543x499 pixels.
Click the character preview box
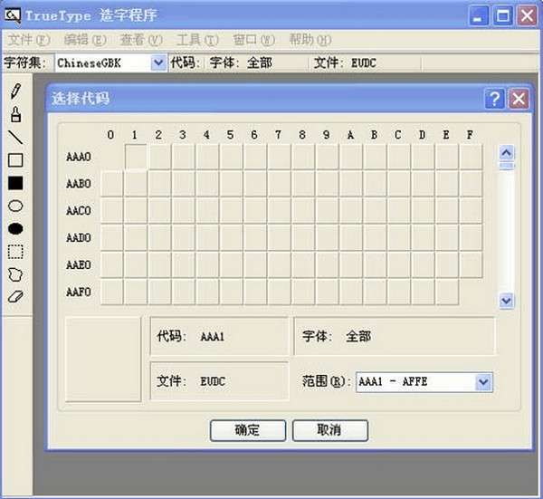click(103, 360)
